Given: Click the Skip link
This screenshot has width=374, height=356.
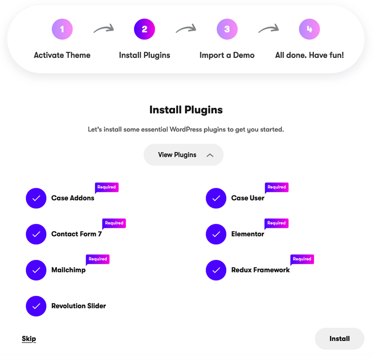Looking at the screenshot, I should [x=29, y=339].
